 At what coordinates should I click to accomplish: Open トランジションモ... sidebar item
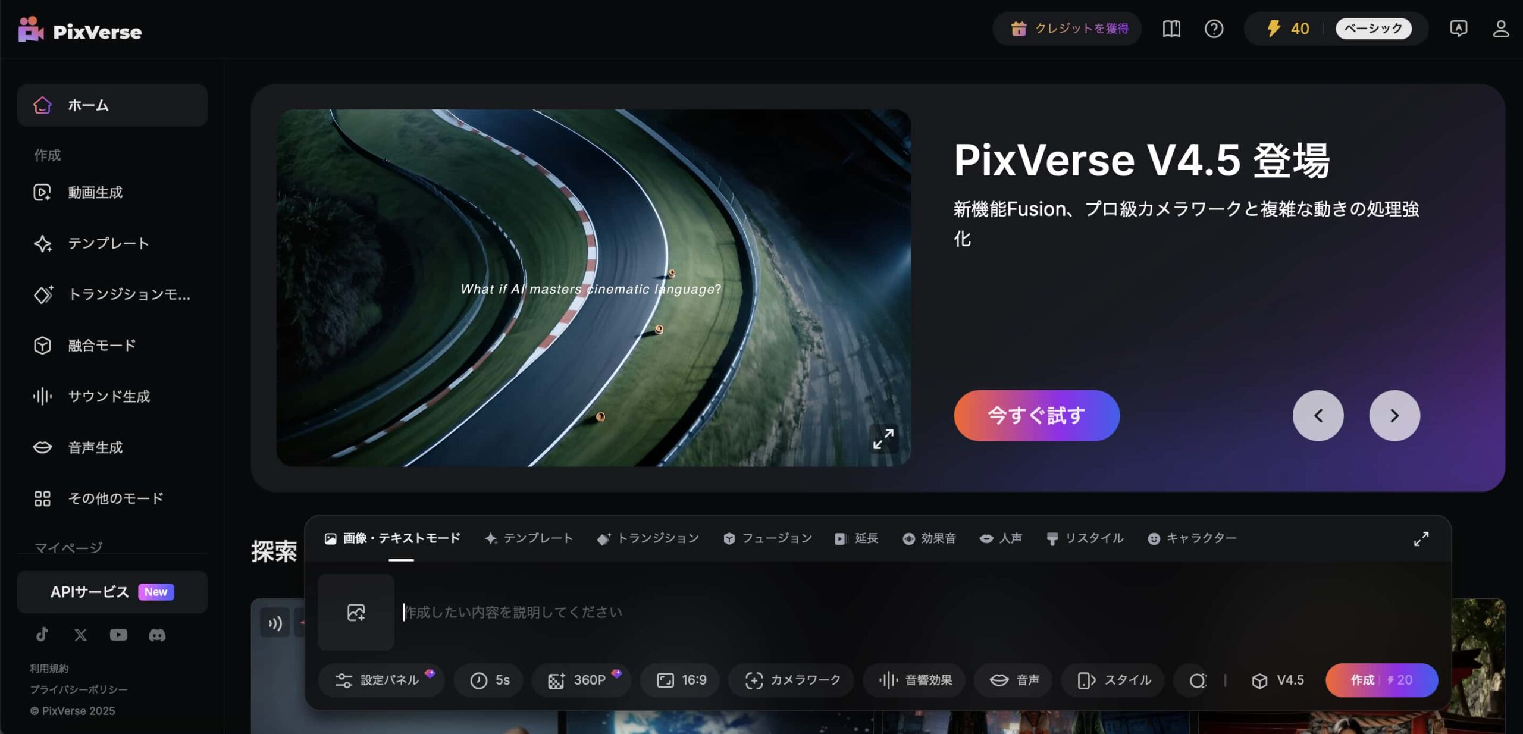pos(112,294)
